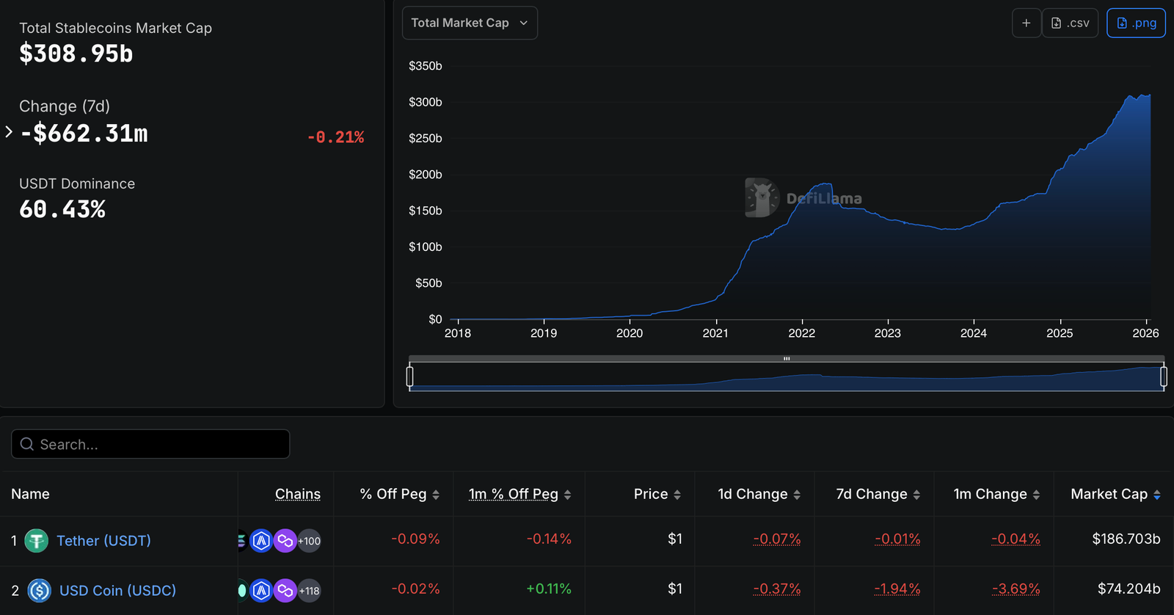The height and width of the screenshot is (615, 1174).
Task: Sort table by Price column
Action: point(657,494)
